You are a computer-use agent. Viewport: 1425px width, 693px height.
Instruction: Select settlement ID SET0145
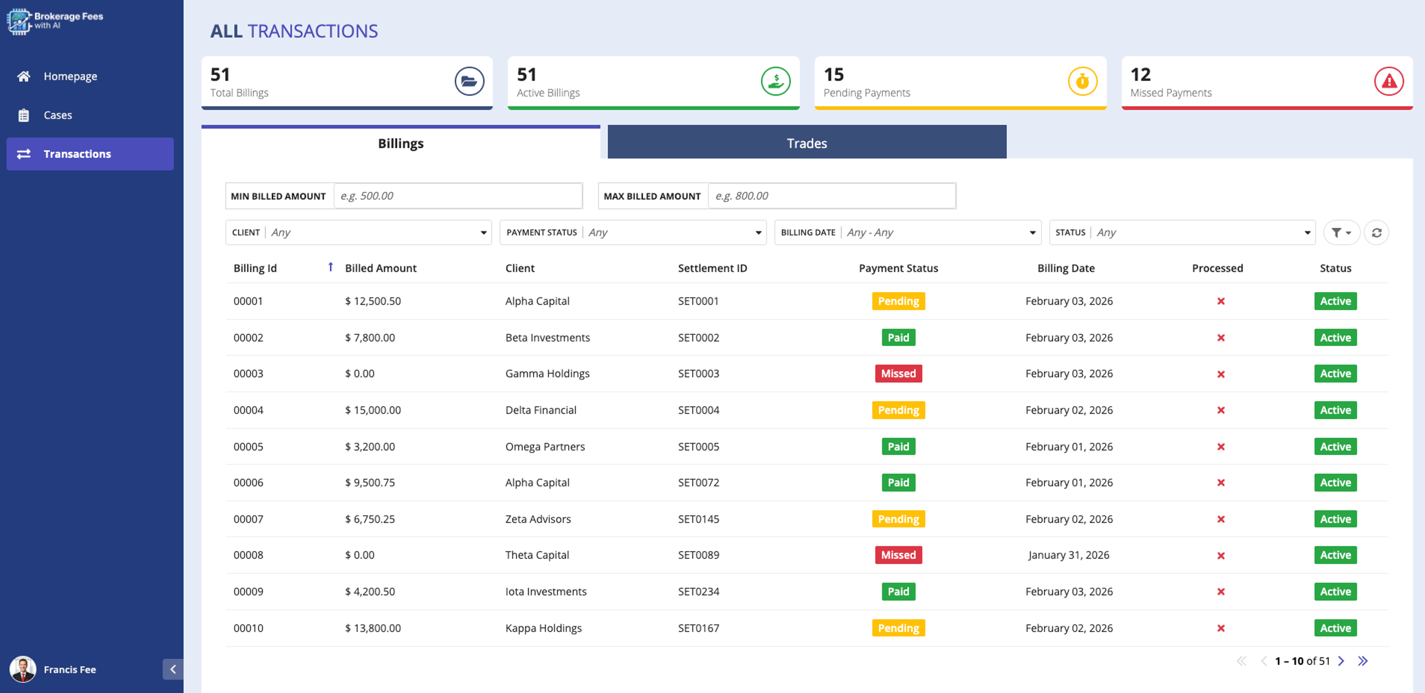tap(699, 519)
